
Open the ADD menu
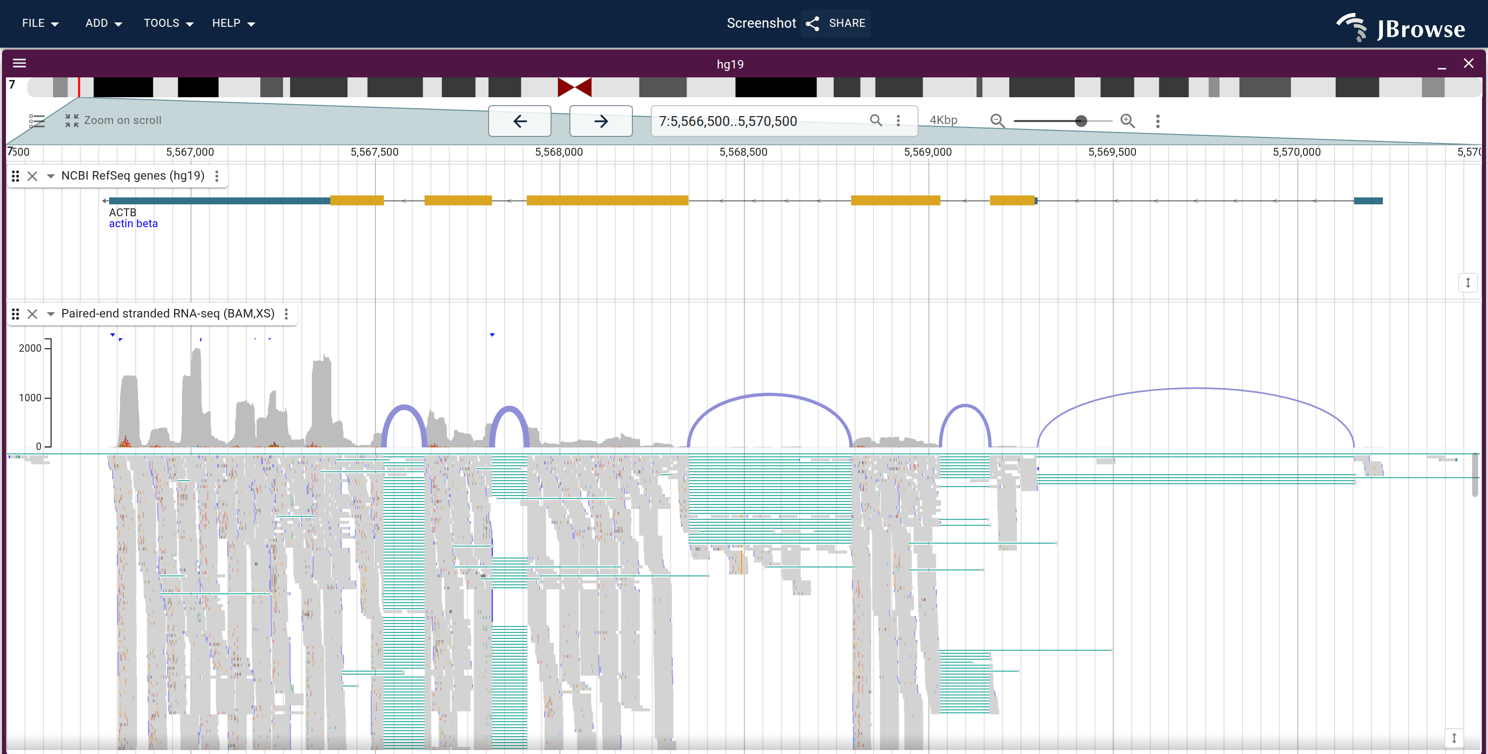103,23
